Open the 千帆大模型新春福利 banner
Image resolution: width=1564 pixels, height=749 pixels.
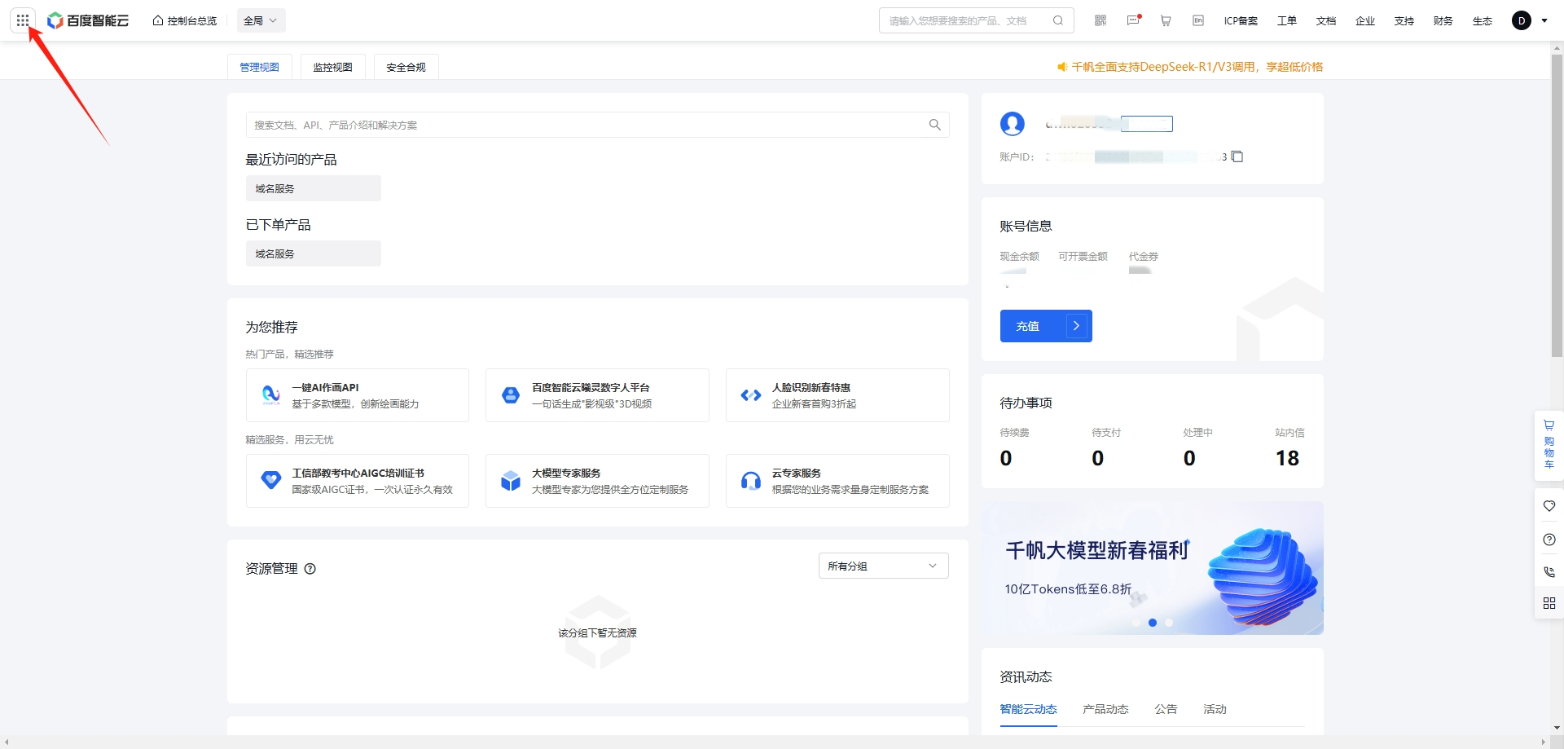[1153, 568]
